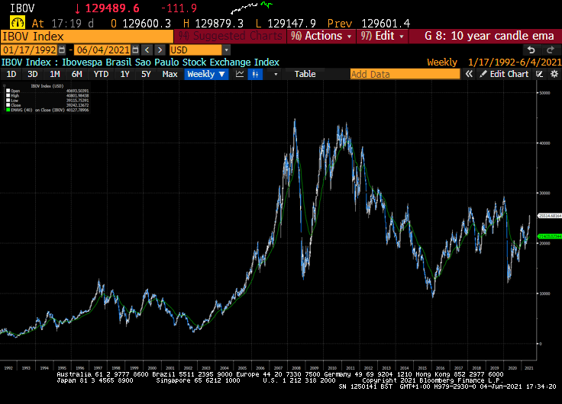This screenshot has height=404, width=562.
Task: Click the high value 129879.3
Action: tap(219, 24)
